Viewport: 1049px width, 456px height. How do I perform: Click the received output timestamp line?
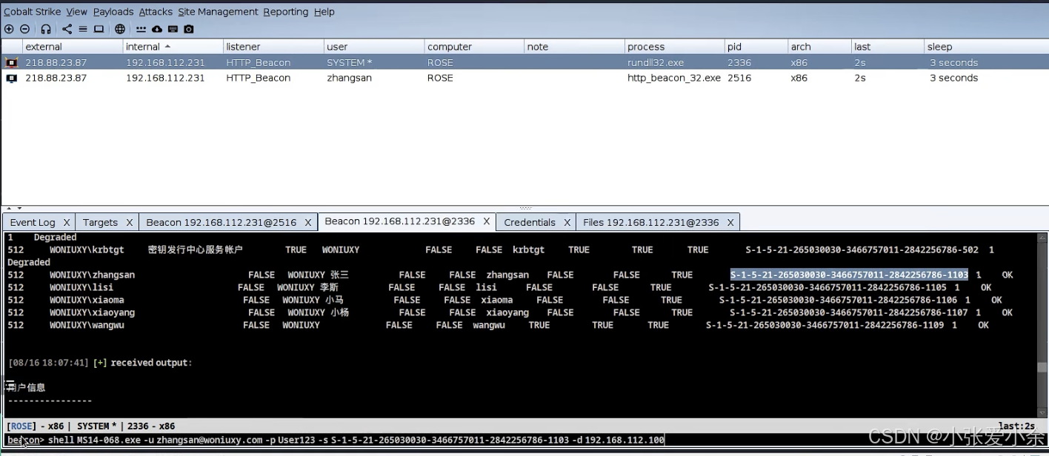coord(100,363)
